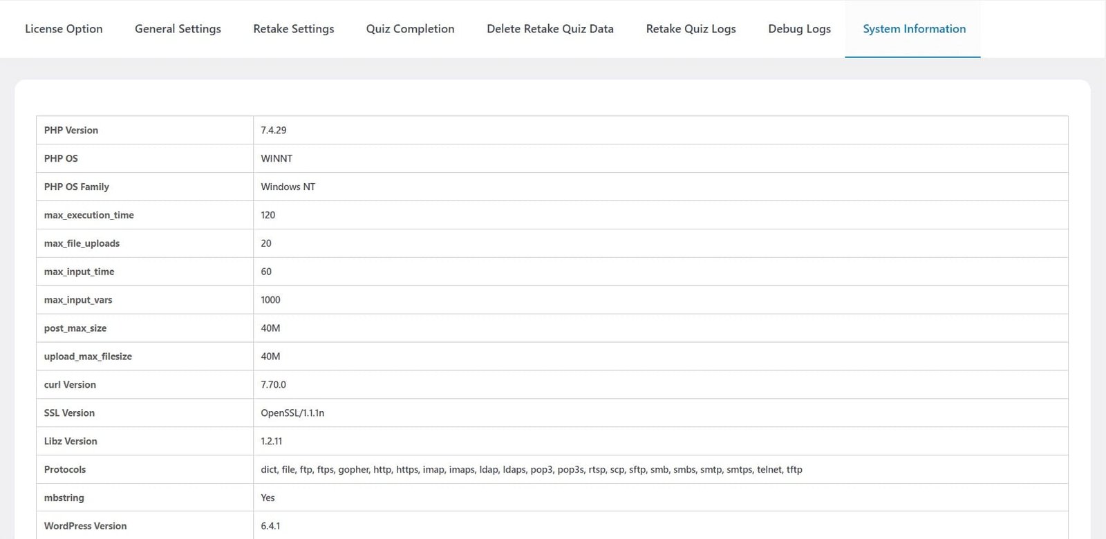Click the max_input_vars value 1000
Screen dimensions: 1106x539
point(270,300)
